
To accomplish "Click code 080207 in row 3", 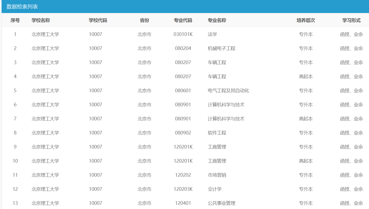I will click(x=183, y=62).
